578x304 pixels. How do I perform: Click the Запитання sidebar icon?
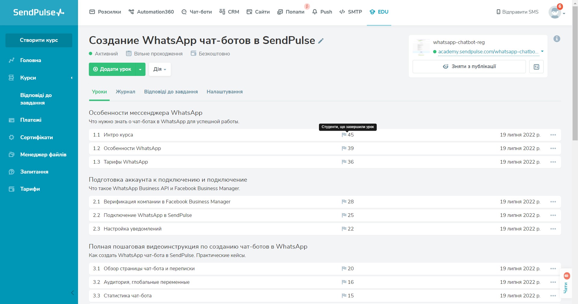point(11,172)
